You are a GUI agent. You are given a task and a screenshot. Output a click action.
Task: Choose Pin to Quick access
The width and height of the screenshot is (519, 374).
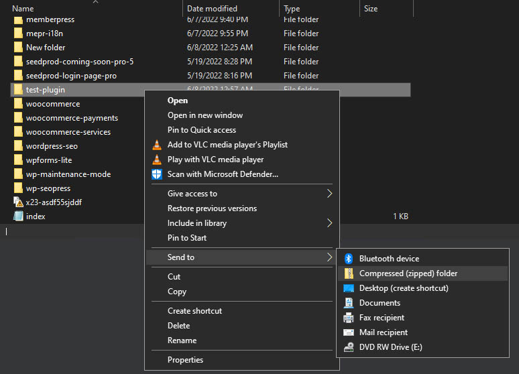pyautogui.click(x=201, y=130)
